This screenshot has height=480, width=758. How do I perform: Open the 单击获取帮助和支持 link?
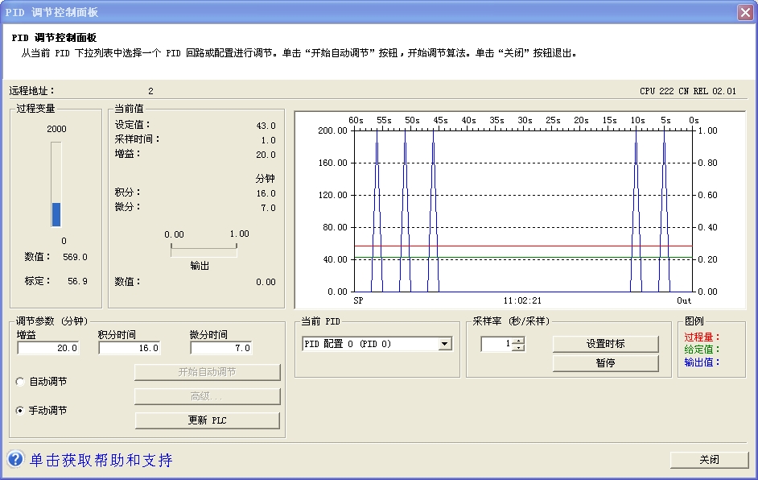101,460
